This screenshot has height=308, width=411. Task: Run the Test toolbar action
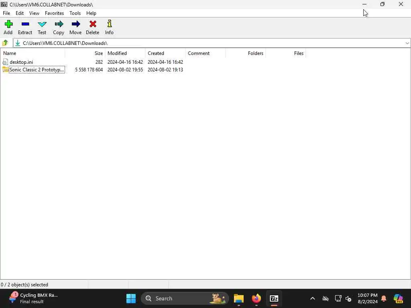(42, 24)
